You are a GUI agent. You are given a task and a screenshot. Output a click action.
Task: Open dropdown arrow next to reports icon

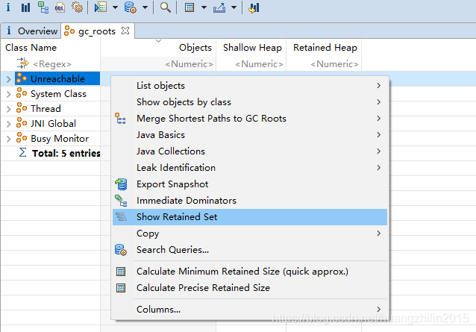(x=113, y=7)
